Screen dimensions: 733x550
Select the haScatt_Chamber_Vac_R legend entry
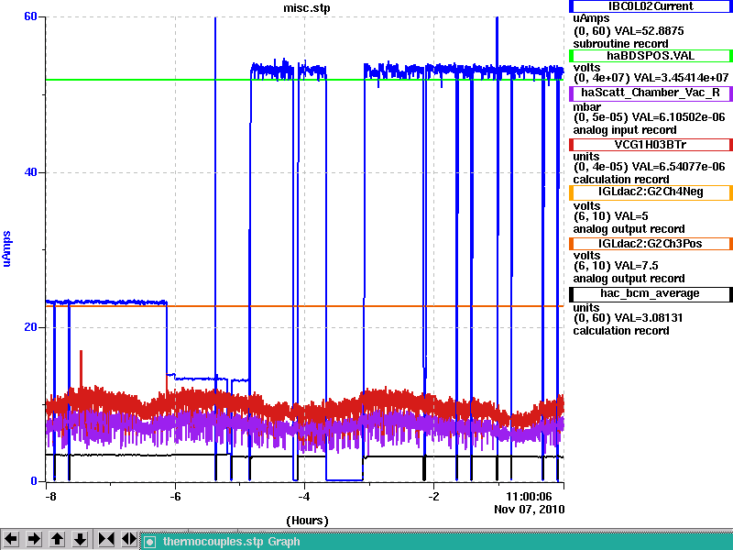(x=651, y=93)
